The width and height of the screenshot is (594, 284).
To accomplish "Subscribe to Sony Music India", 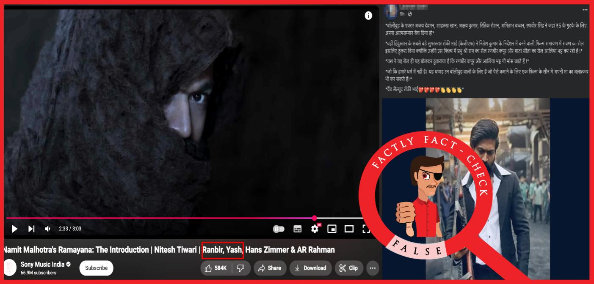I will point(96,268).
